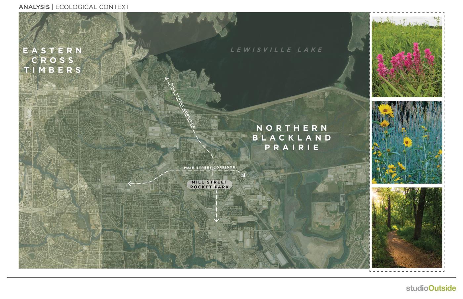Click the MILL STREET CORRIDOR label
Viewport: 463px width, 299px height.
pyautogui.click(x=183, y=105)
